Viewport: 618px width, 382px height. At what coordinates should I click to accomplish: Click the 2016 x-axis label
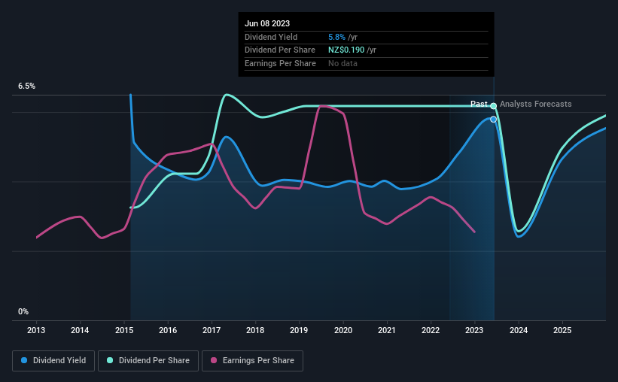(x=168, y=330)
